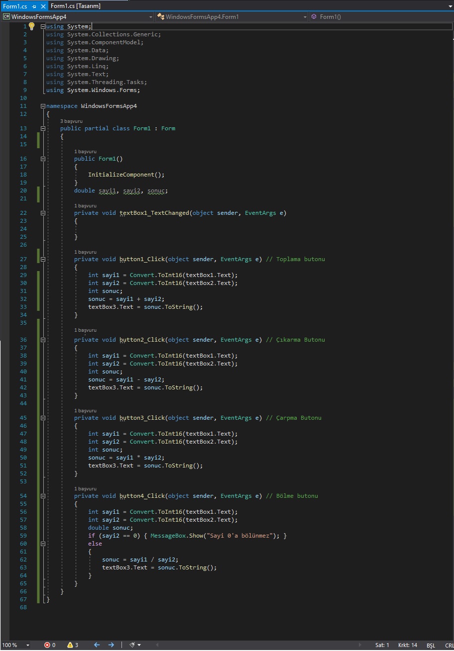Click the InitializeComponent() call
This screenshot has height=651, width=454.
click(126, 175)
